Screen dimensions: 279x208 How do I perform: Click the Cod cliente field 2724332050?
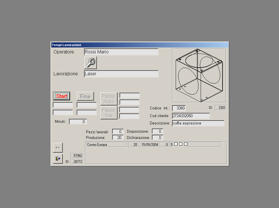click(191, 116)
